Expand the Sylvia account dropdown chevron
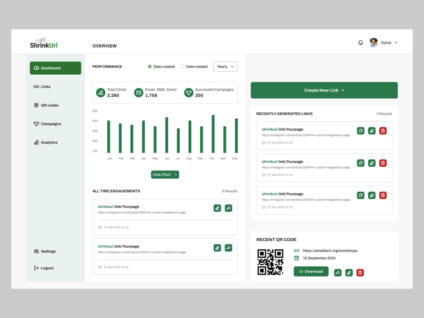Screen dimensions: 424x318 [396, 43]
